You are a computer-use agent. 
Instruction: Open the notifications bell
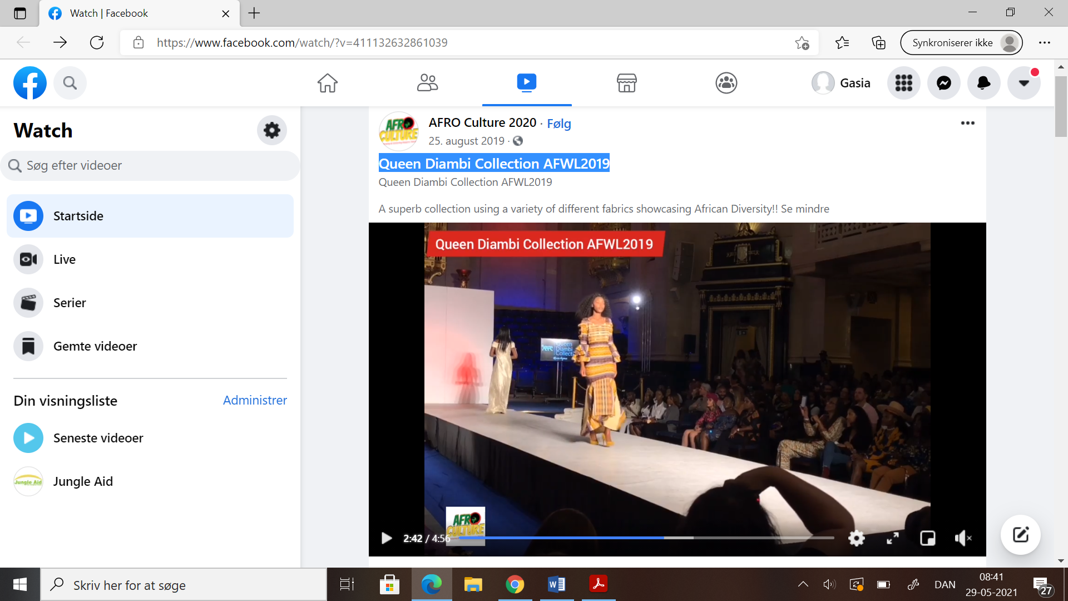click(x=983, y=83)
